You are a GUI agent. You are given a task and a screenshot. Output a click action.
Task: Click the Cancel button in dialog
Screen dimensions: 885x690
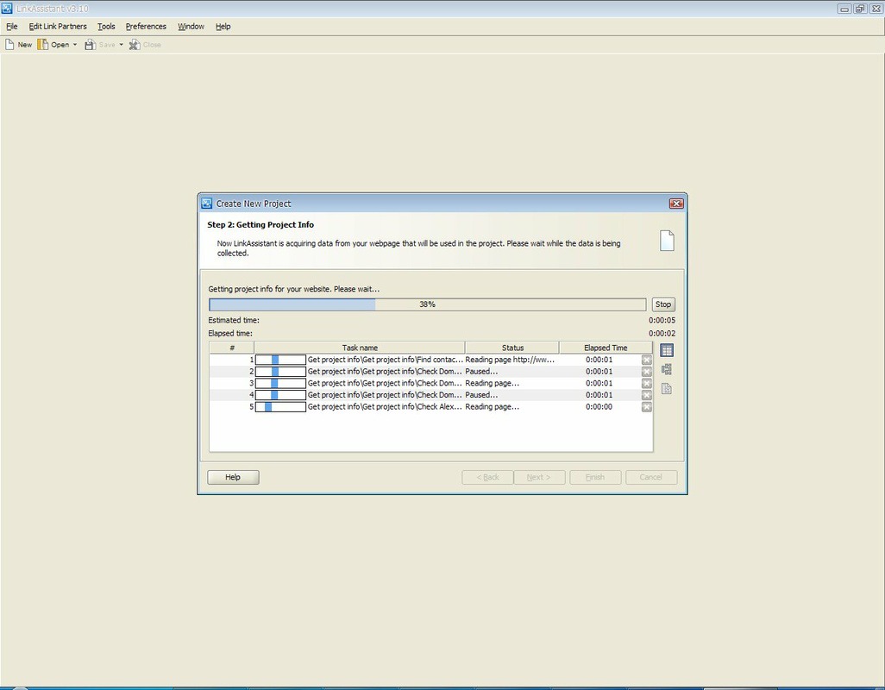[650, 477]
